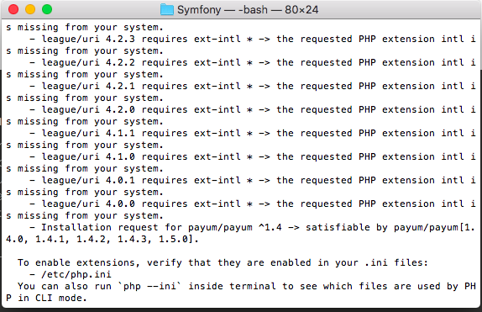Click the '/etc/php.ini' file path
Viewport: 482px width, 312px height.
pos(76,274)
